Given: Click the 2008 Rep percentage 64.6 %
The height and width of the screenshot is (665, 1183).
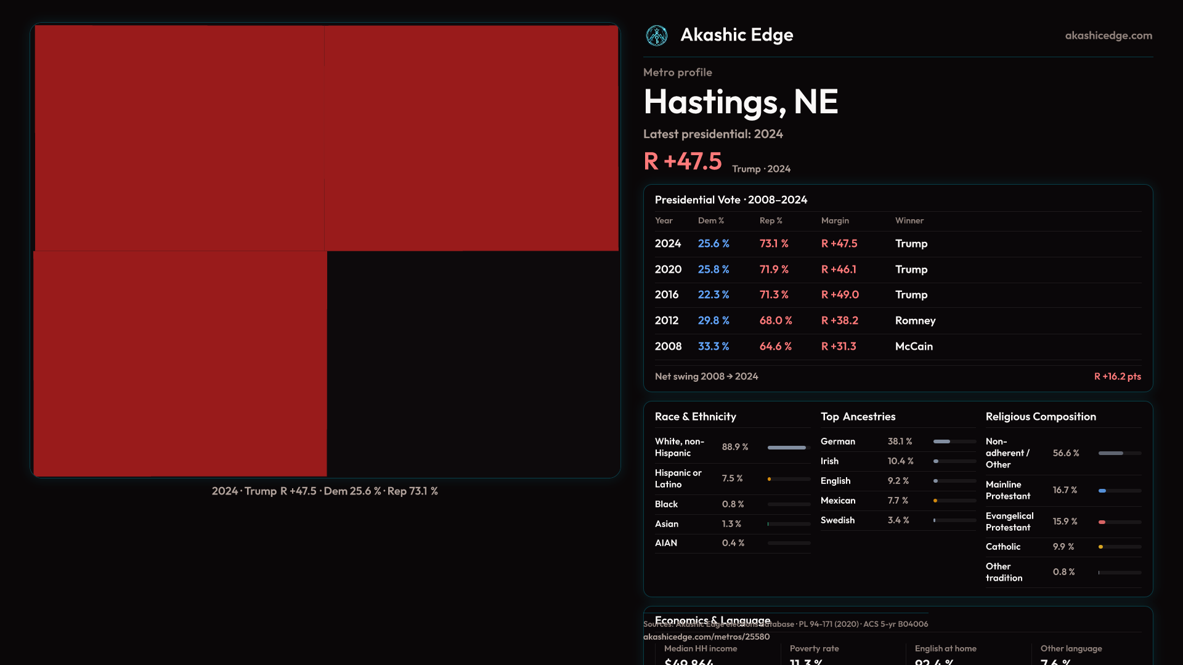Looking at the screenshot, I should (775, 347).
